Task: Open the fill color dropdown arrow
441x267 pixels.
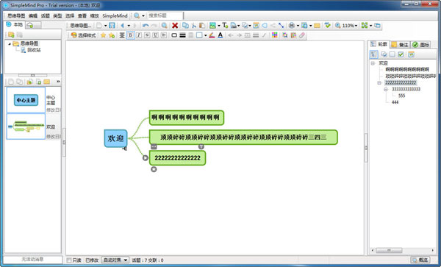Action: tap(206, 35)
